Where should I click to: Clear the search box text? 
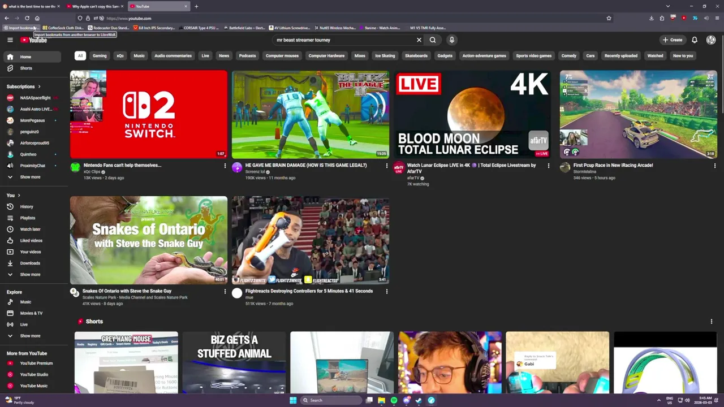[x=419, y=40]
